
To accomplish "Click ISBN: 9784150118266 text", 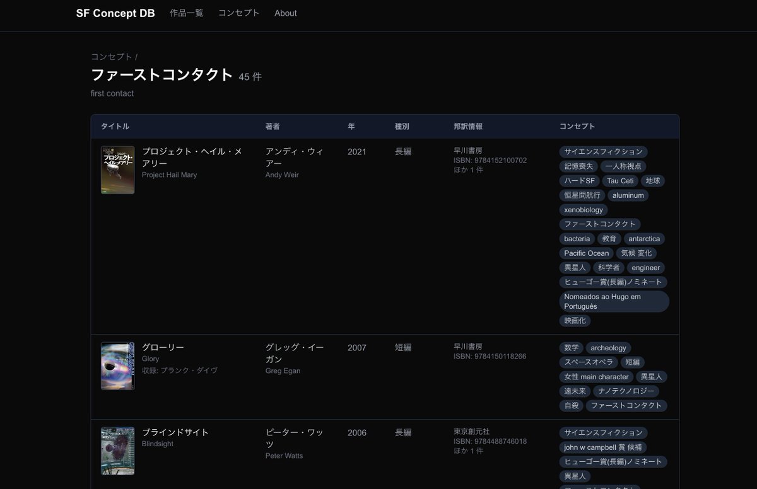I will 490,357.
